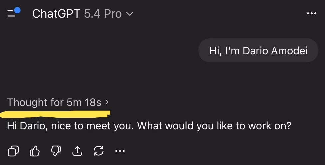The image size is (325, 165).
Task: Copy the assistant's response
Action: pyautogui.click(x=14, y=151)
